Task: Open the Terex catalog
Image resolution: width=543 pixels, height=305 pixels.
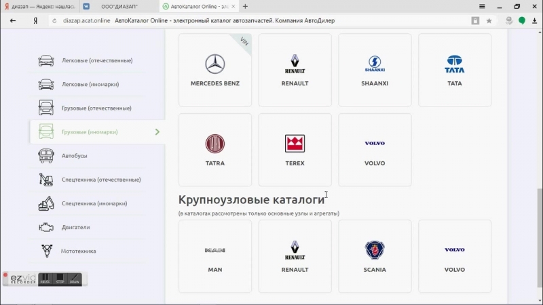Action: click(295, 150)
